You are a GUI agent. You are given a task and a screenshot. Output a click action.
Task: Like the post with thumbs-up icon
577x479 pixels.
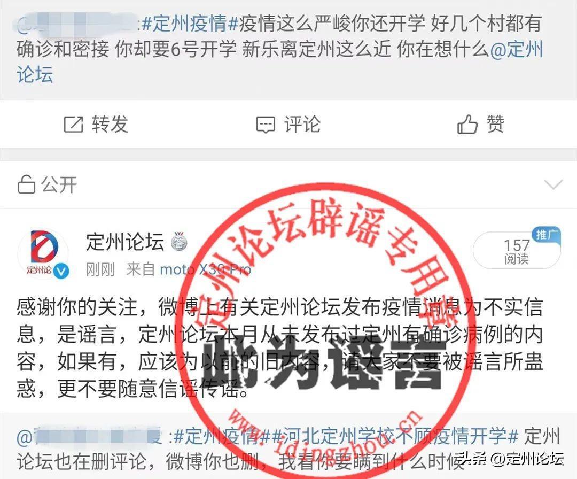coord(467,124)
